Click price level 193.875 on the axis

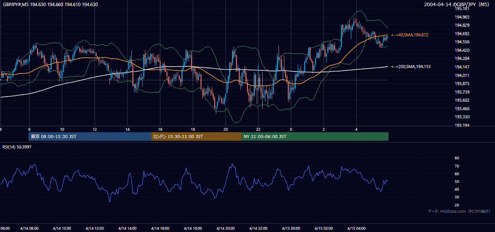click(x=462, y=84)
